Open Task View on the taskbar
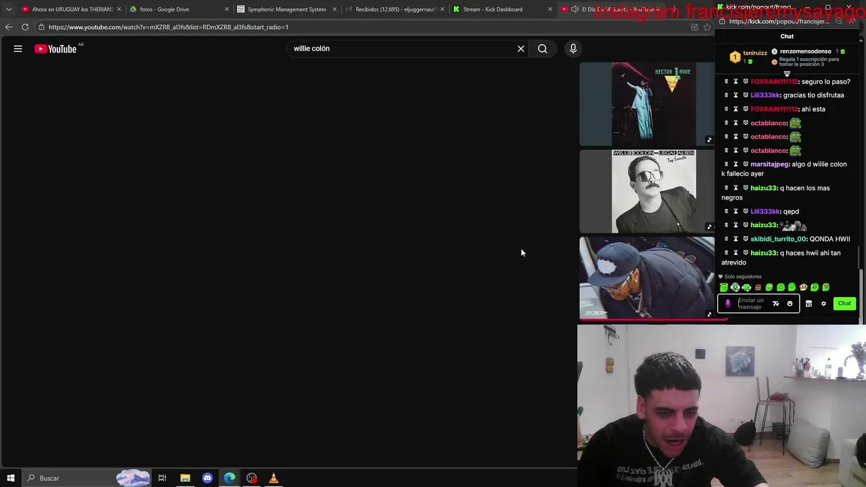This screenshot has height=487, width=866. (162, 478)
